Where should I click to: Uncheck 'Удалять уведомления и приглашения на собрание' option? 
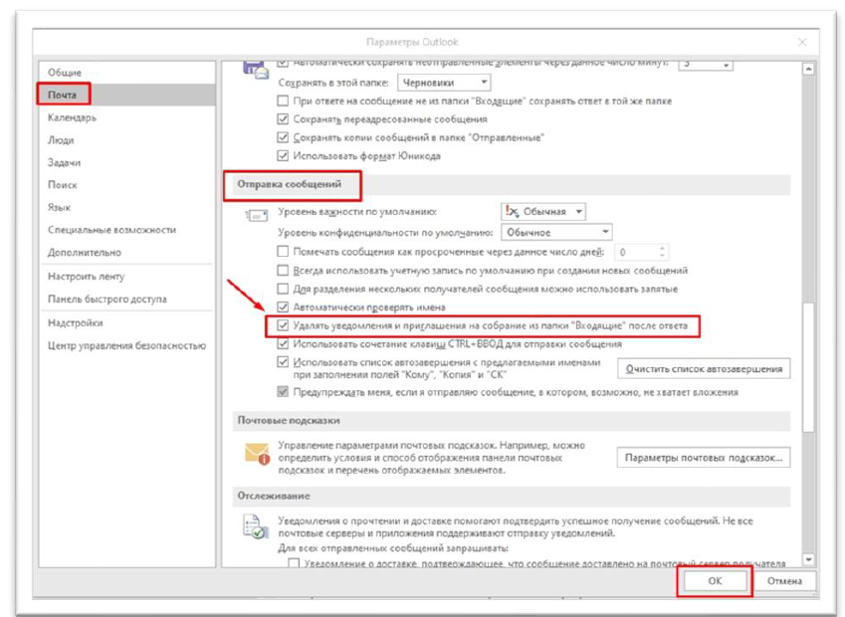click(284, 325)
